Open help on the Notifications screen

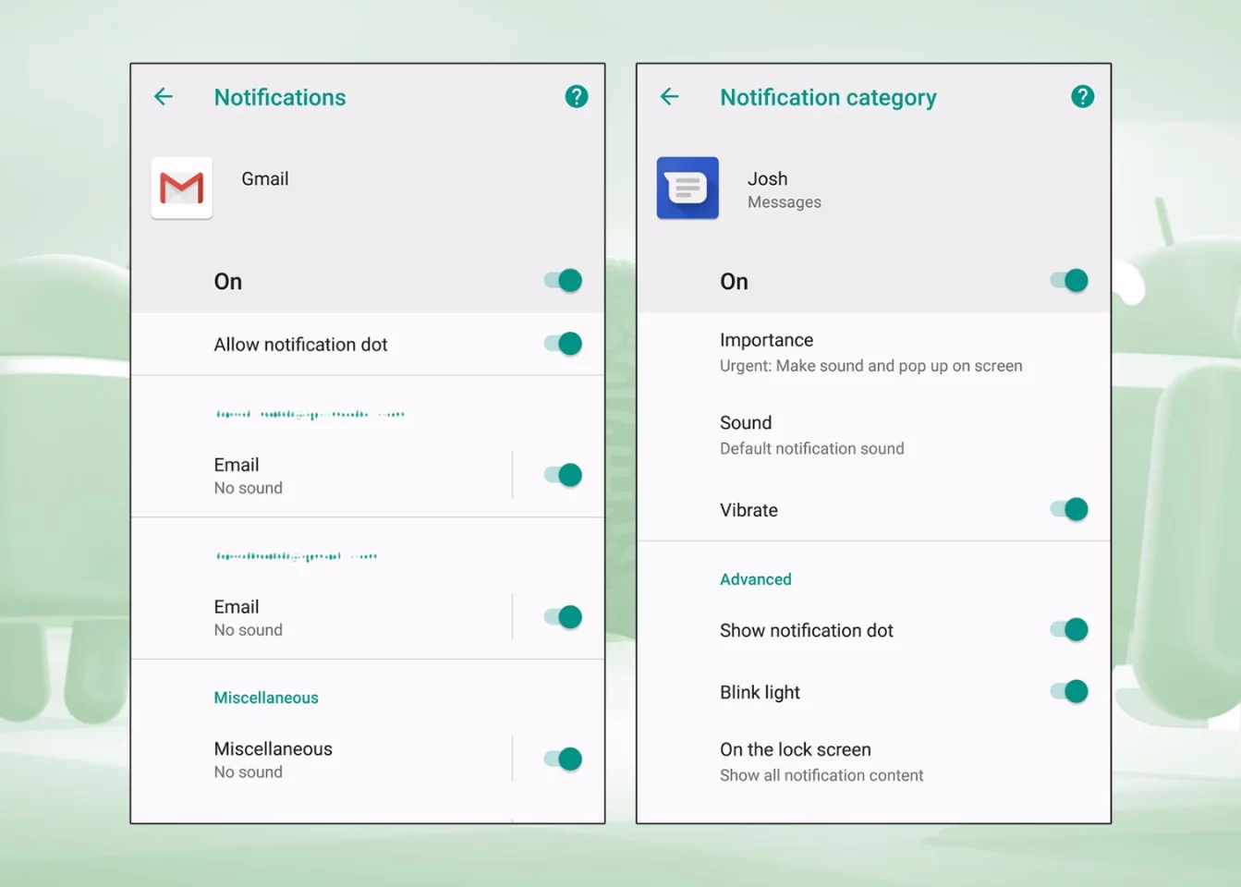(x=576, y=95)
